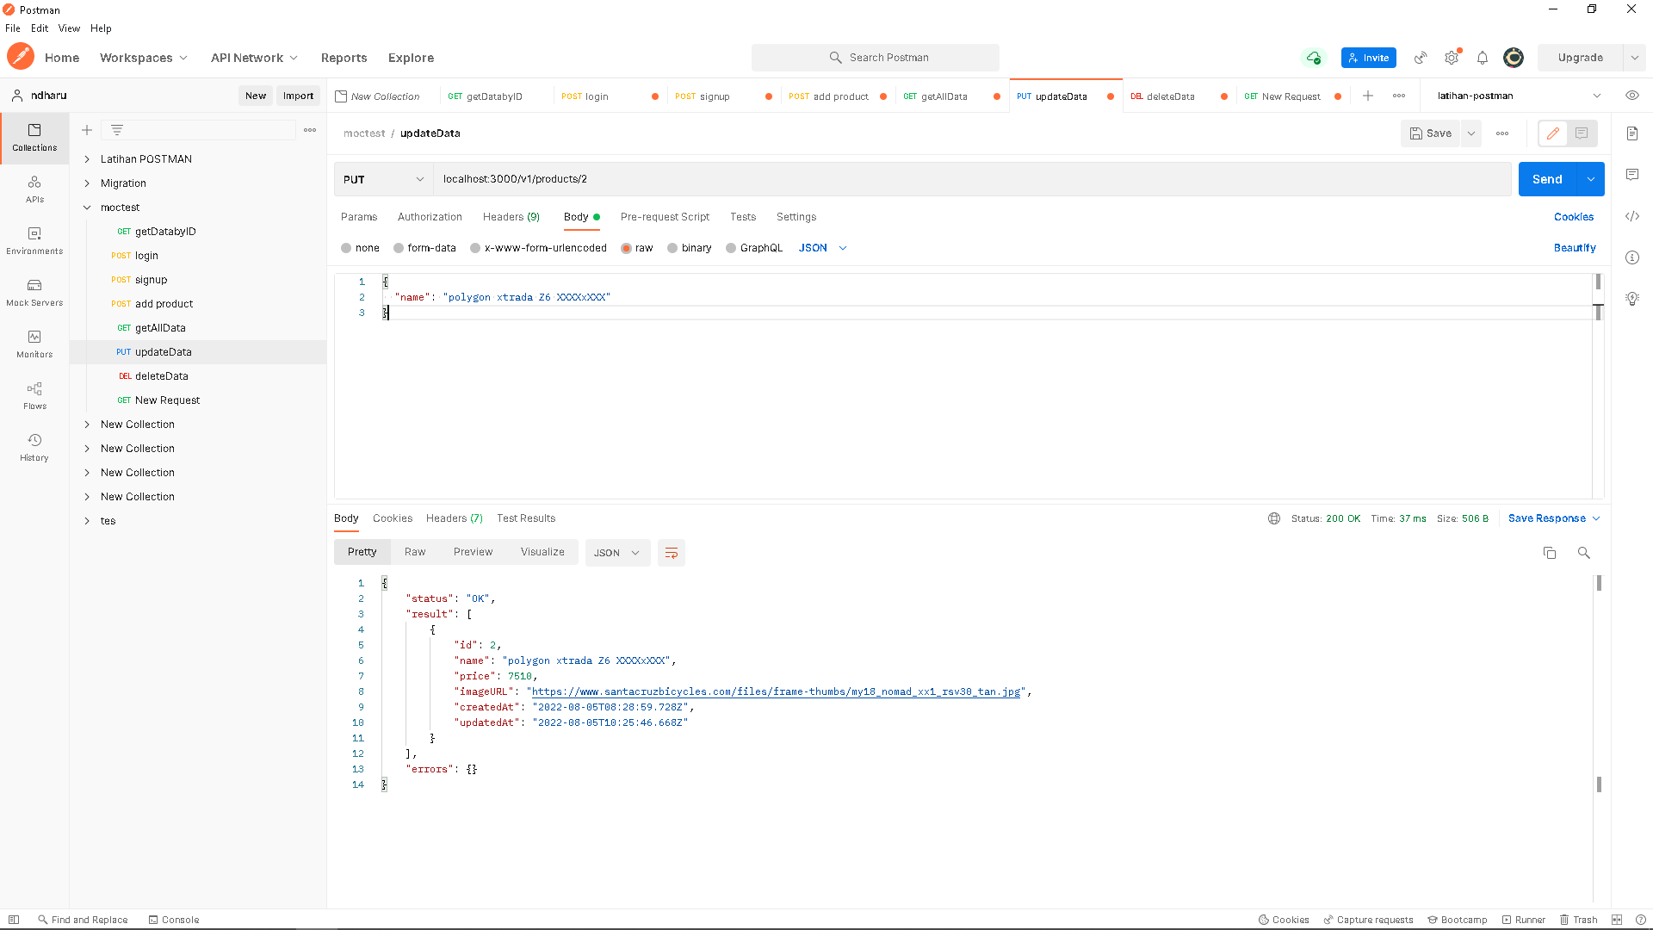
Task: Select the GraphQL body type
Action: point(754,248)
